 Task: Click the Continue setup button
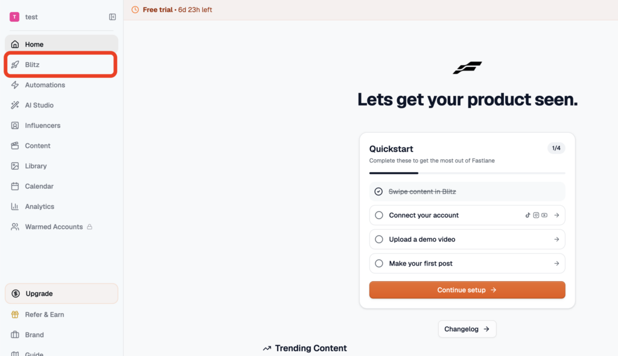point(467,290)
